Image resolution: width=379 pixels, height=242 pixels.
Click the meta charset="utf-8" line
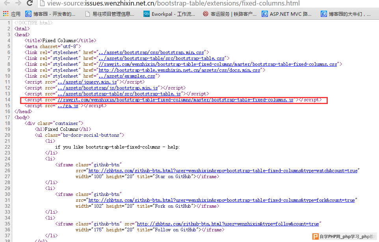click(x=53, y=47)
